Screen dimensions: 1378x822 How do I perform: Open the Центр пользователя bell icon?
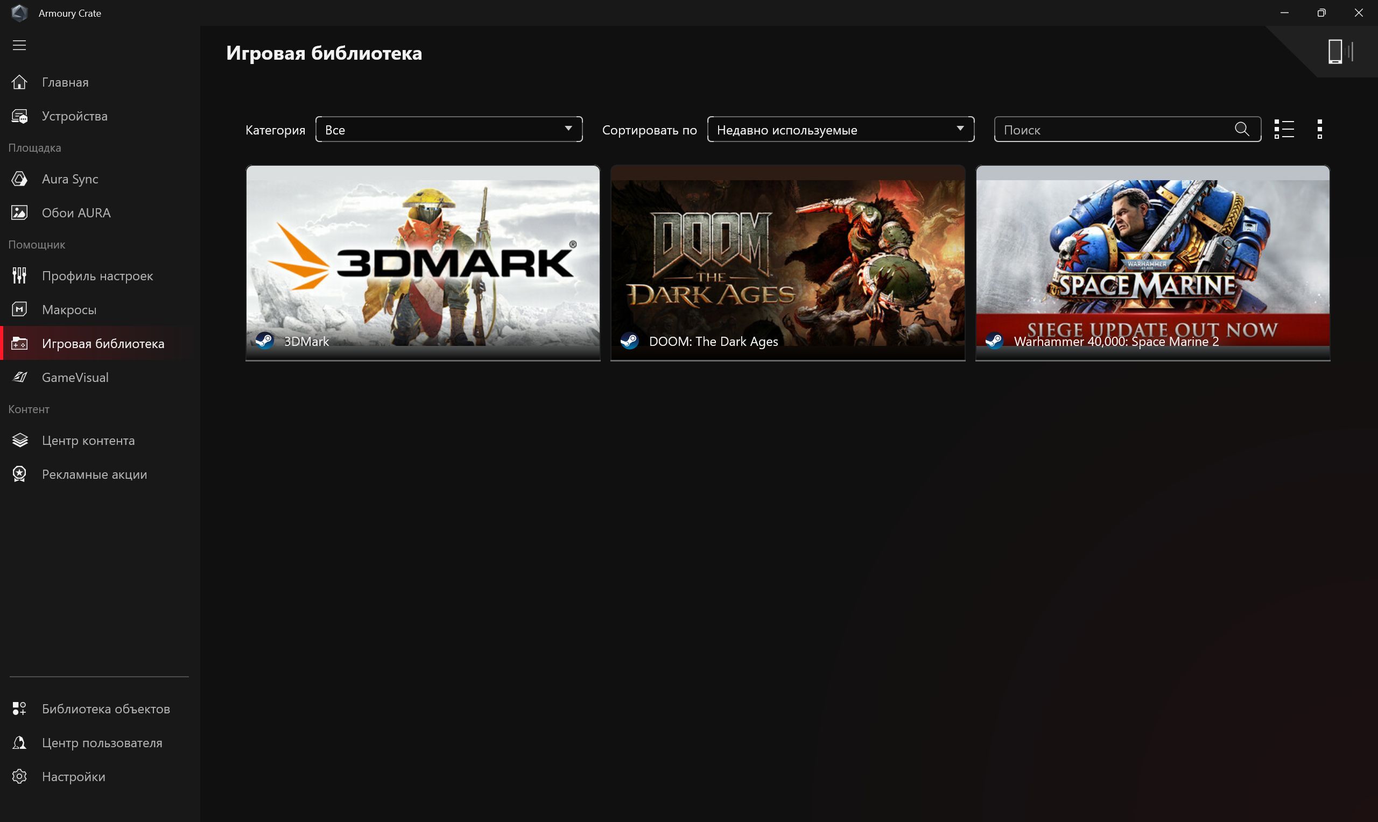click(x=19, y=743)
